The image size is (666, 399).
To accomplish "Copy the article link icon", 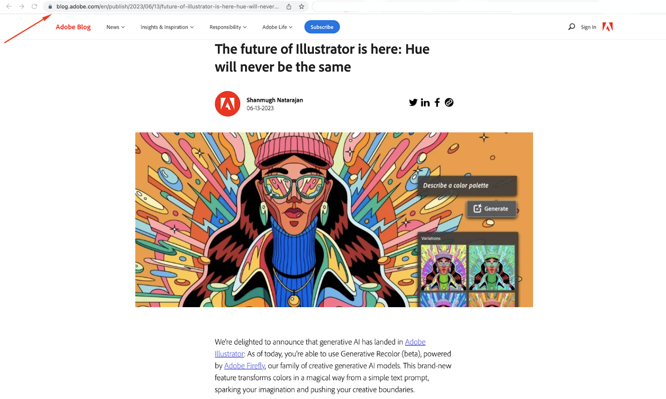I will 449,103.
